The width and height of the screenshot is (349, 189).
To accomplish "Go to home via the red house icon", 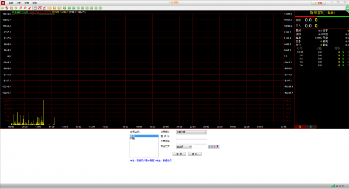I will point(7,8).
